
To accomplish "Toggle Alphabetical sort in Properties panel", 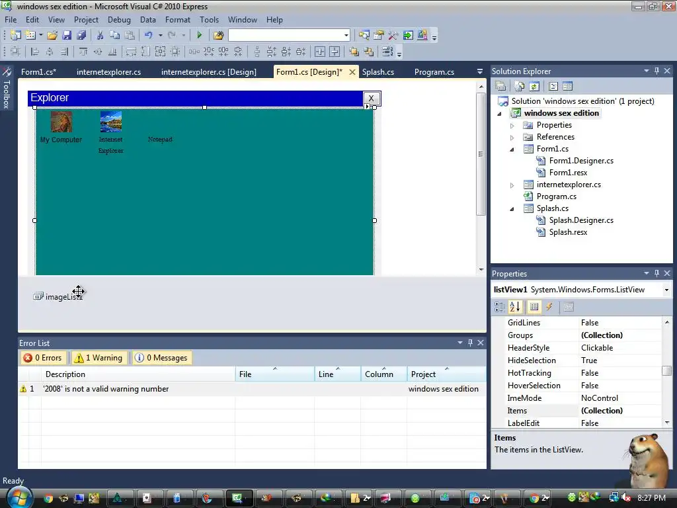I will coord(514,307).
